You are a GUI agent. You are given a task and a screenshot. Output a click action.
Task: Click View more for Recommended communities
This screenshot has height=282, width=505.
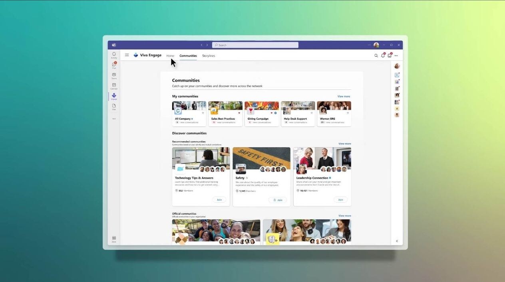coord(344,144)
